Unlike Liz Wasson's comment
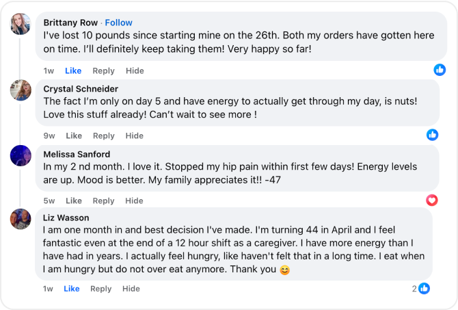The width and height of the screenshot is (458, 310). [72, 289]
